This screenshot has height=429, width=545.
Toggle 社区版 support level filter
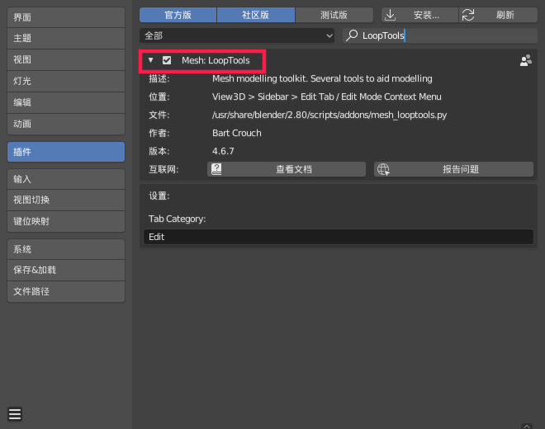coord(256,15)
